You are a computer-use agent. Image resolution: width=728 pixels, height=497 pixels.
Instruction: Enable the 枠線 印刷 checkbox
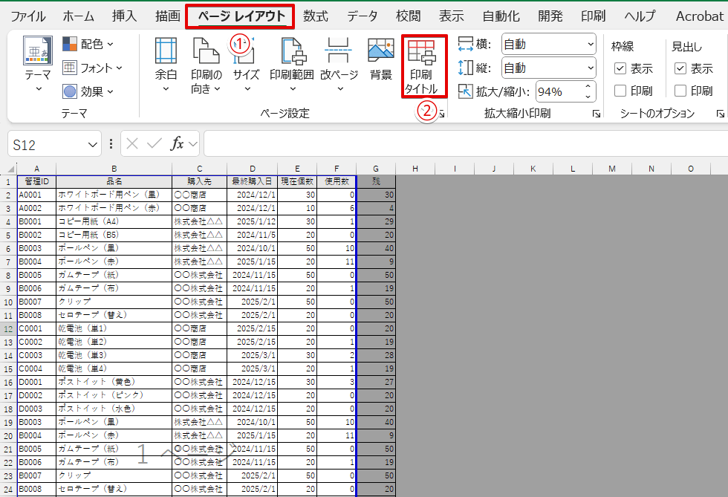[x=620, y=91]
